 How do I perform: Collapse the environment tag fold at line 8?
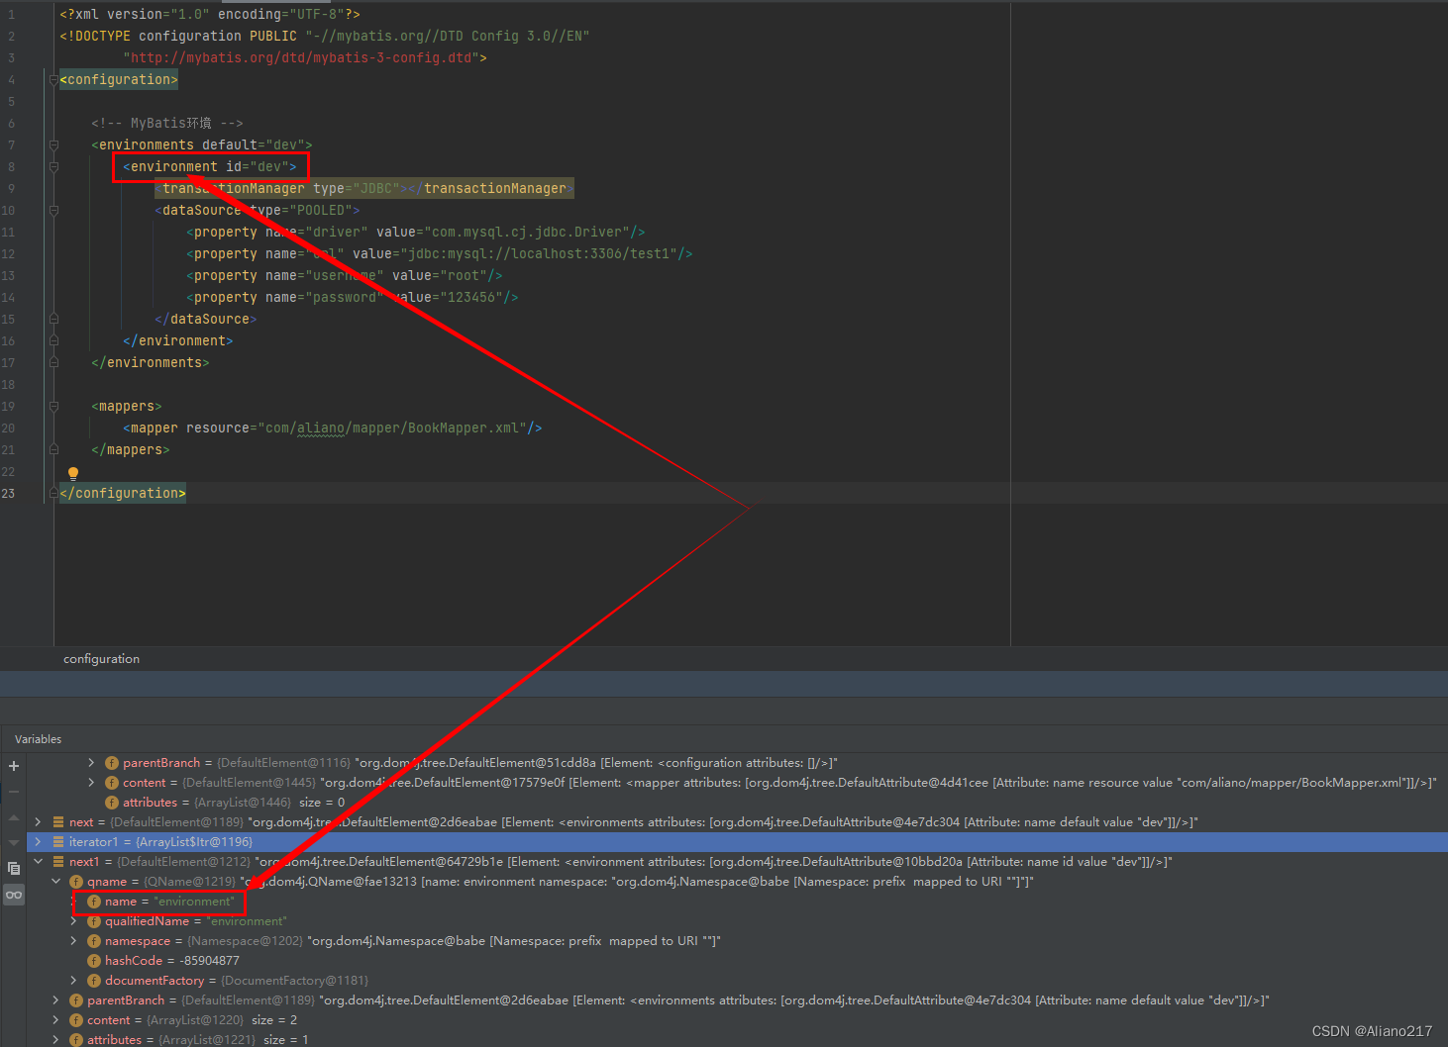(x=53, y=167)
